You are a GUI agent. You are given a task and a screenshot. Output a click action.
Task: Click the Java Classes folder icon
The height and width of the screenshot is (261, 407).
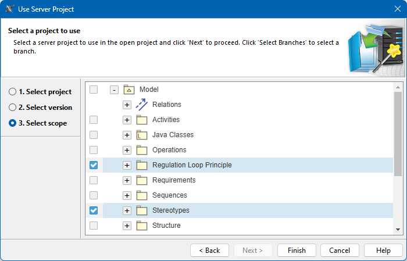click(142, 135)
